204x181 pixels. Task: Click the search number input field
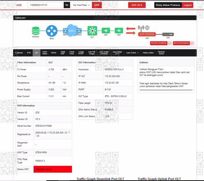click(x=45, y=5)
